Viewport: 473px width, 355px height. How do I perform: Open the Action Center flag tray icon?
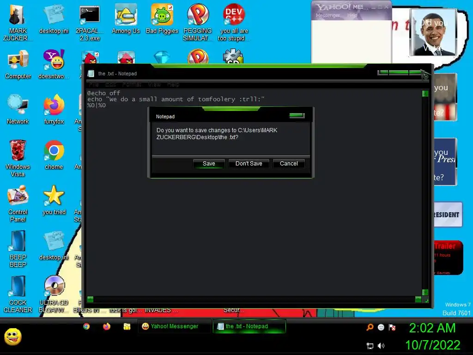pyautogui.click(x=392, y=327)
